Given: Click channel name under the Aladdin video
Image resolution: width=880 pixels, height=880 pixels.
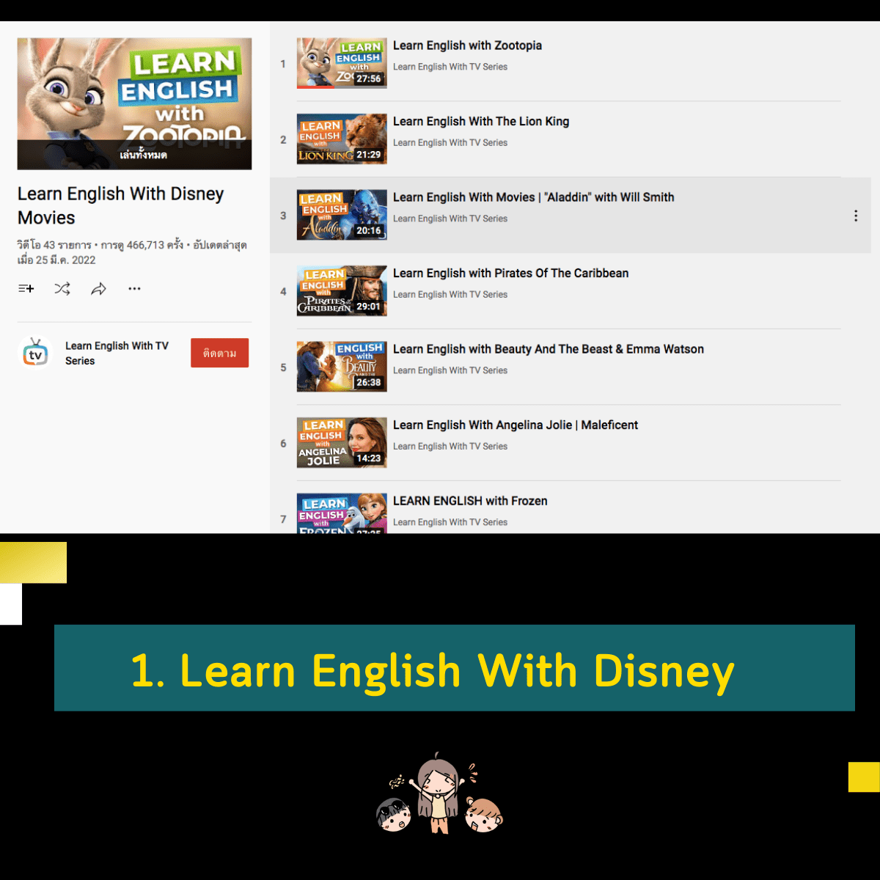Looking at the screenshot, I should pyautogui.click(x=450, y=219).
